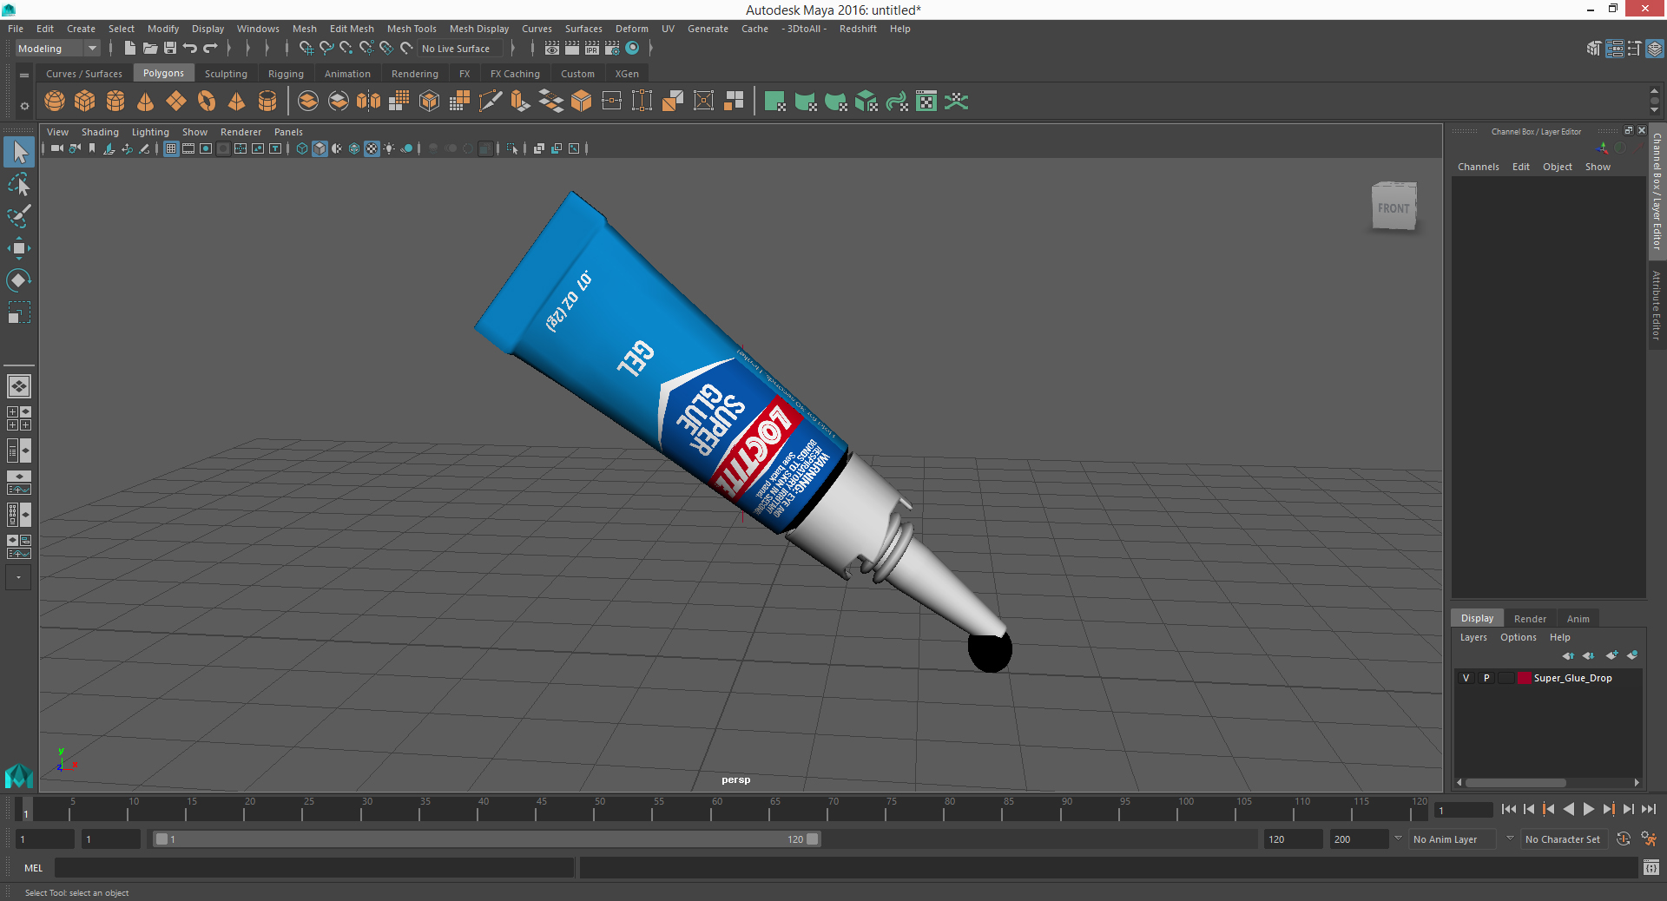1667x901 pixels.
Task: Activate the Rotate tool in toolbox
Action: [19, 280]
